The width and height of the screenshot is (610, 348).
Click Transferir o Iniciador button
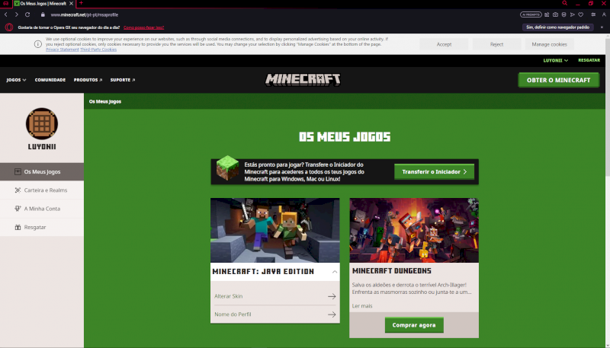tap(434, 171)
